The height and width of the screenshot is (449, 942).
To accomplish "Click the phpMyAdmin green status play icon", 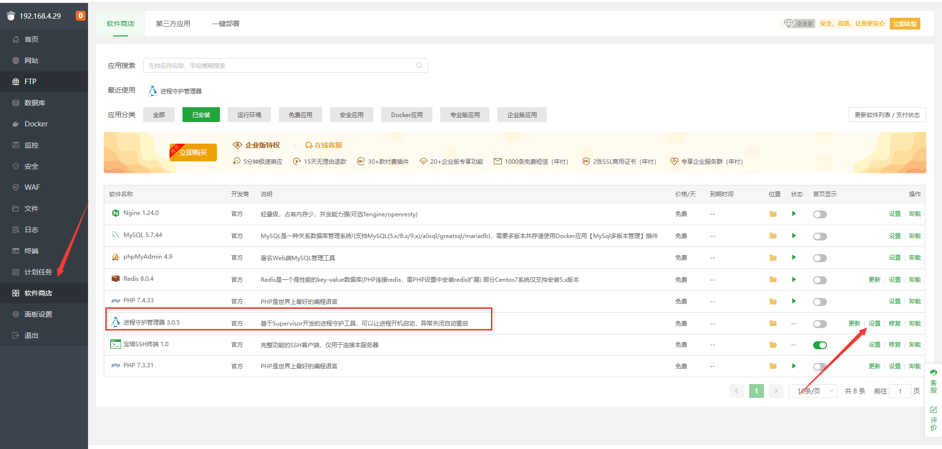I will [793, 257].
